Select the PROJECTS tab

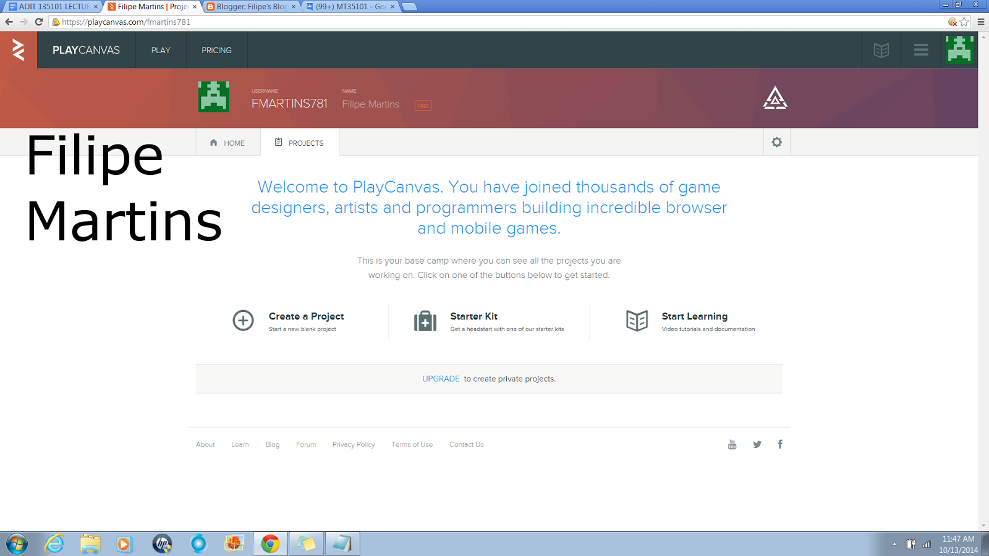pos(300,143)
